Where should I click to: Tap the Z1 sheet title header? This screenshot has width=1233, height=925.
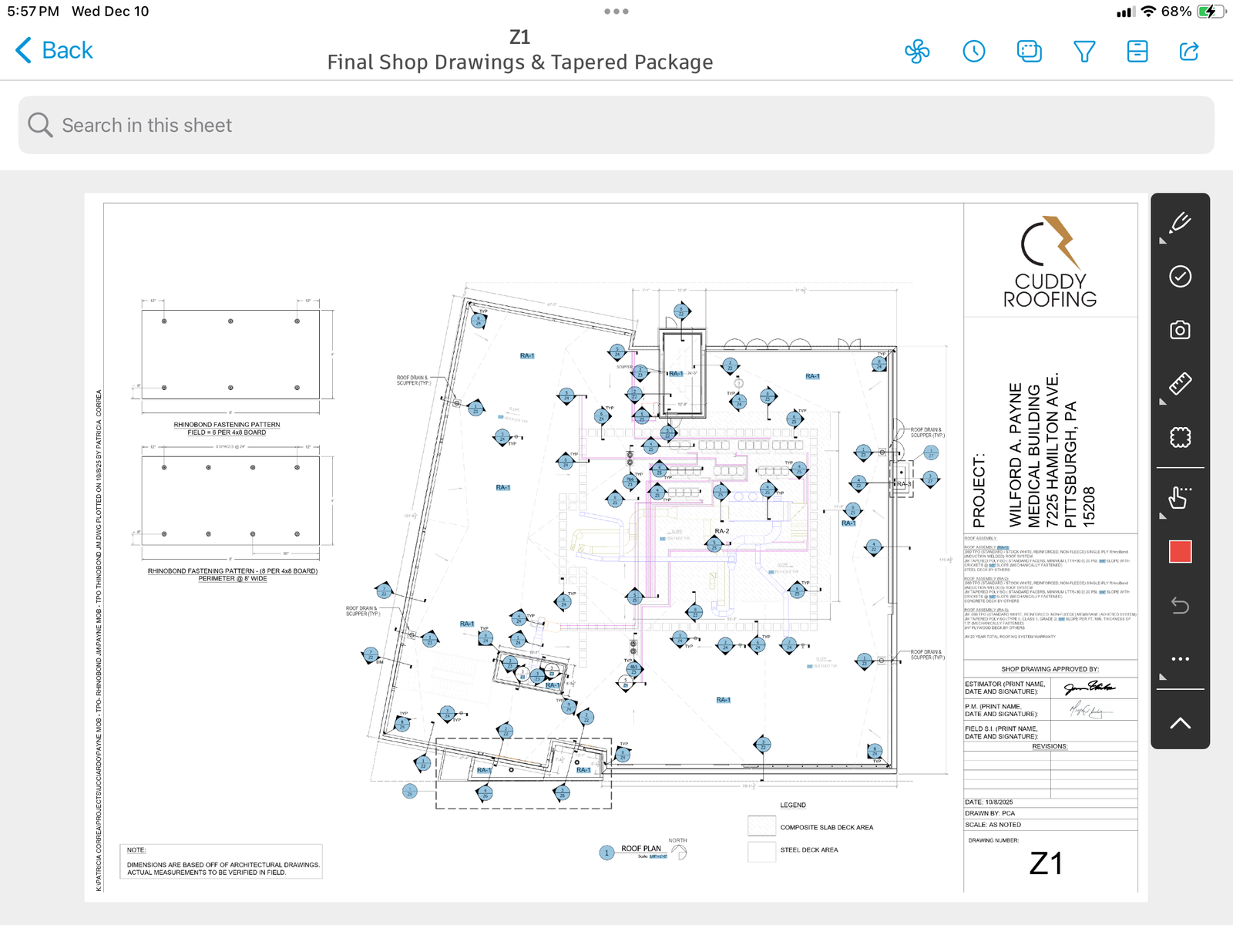tap(520, 37)
